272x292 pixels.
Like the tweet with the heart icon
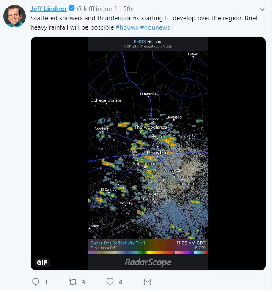point(110,282)
